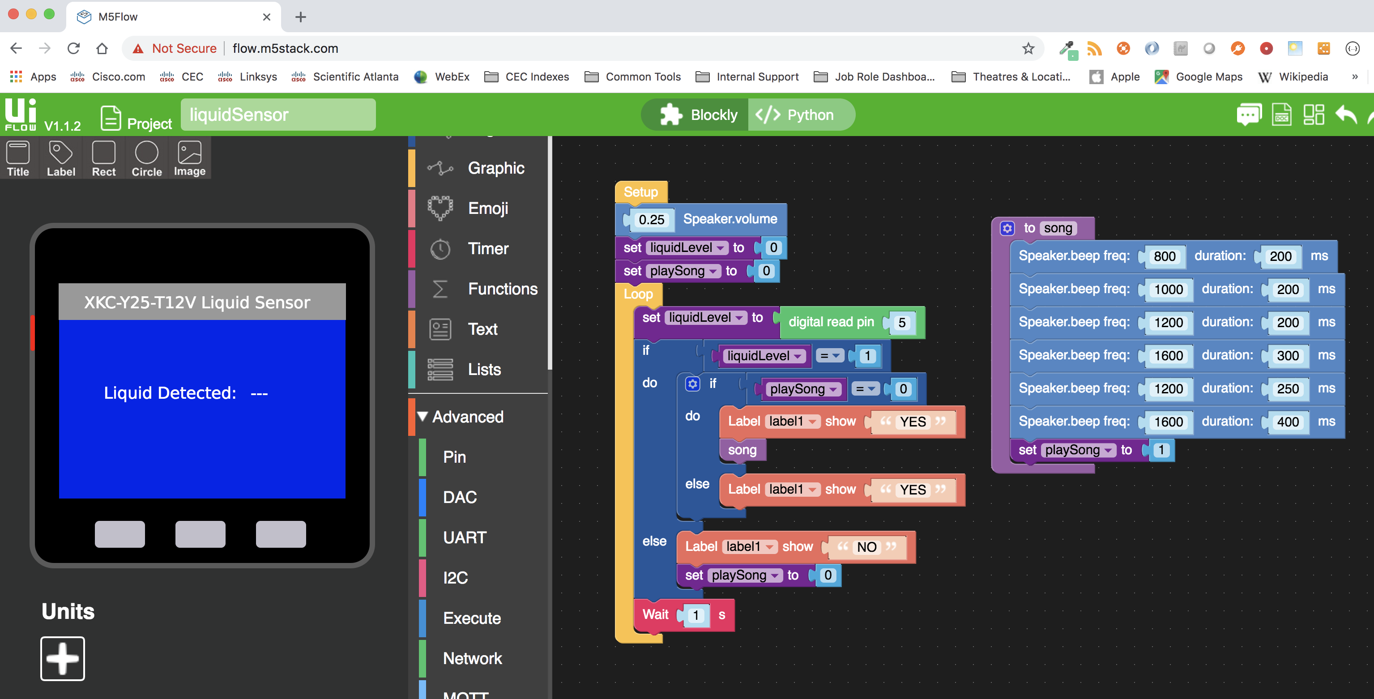The image size is (1374, 699).
Task: Add a new unit with the plus icon
Action: [x=62, y=658]
